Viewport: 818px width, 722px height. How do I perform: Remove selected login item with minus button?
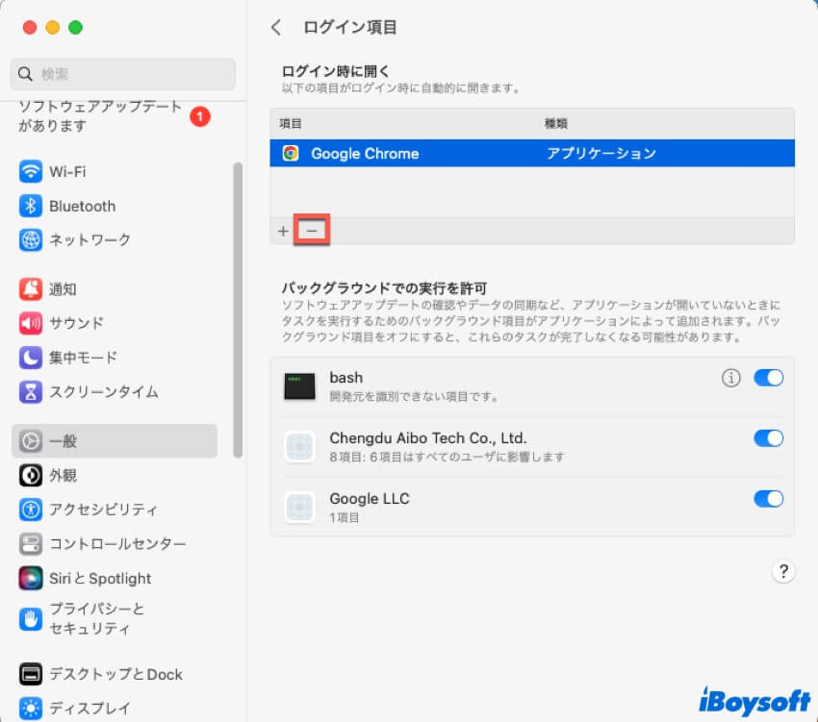pyautogui.click(x=312, y=231)
